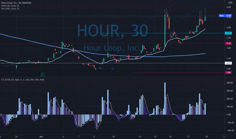Viewport: 236px width, 139px height.
Task: Click the 3.73 teal price level label
Action: [228, 33]
